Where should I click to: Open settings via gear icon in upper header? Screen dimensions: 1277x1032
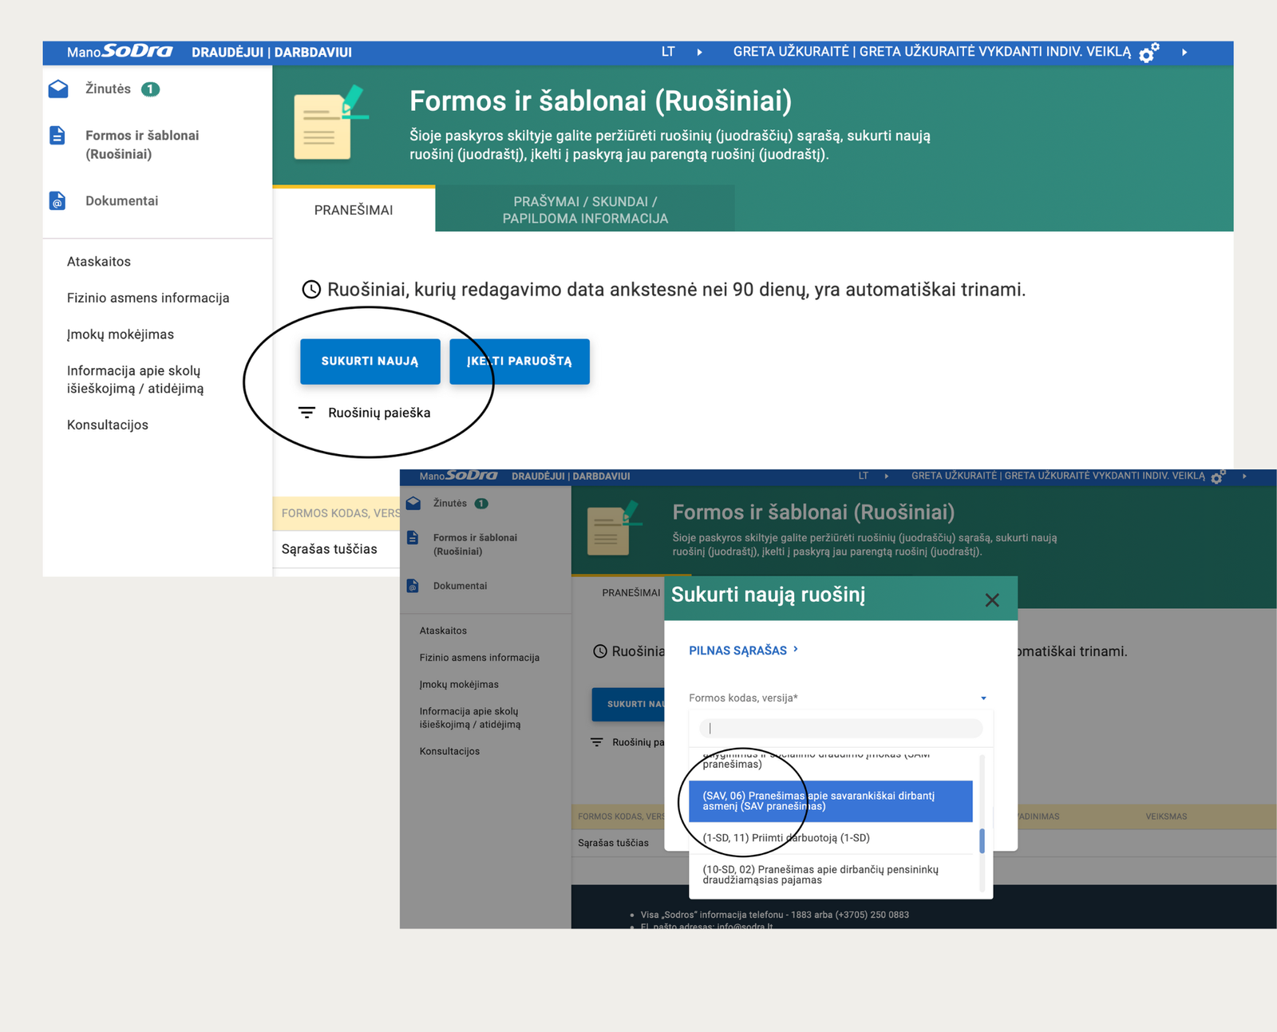click(1149, 53)
